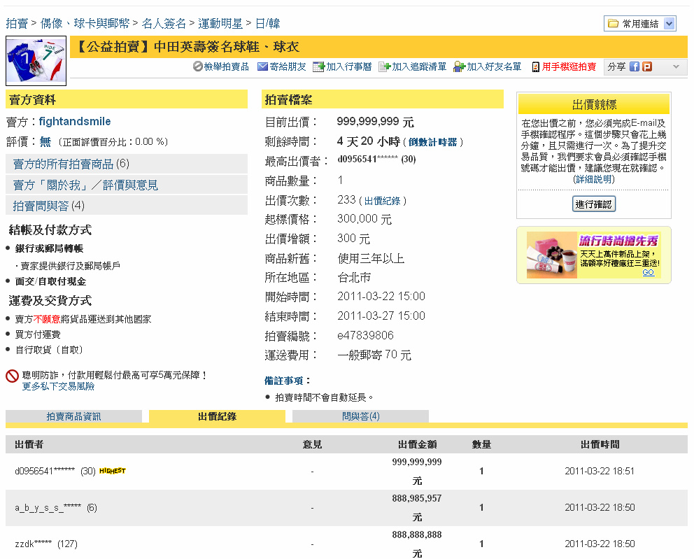Click the folder icon in 常用連結
694x559 pixels.
point(613,24)
